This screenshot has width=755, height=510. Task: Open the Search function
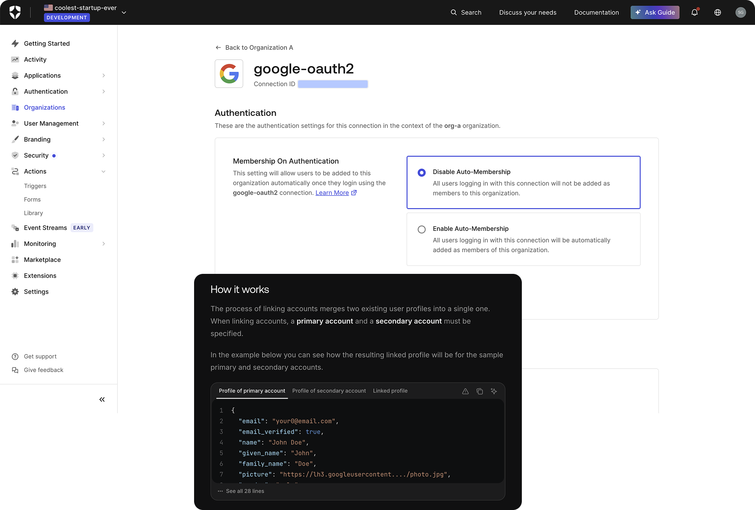click(x=465, y=12)
